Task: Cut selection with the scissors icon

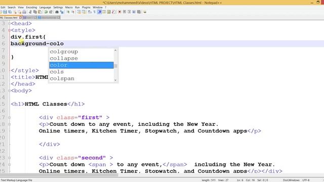Action: [x=30, y=12]
